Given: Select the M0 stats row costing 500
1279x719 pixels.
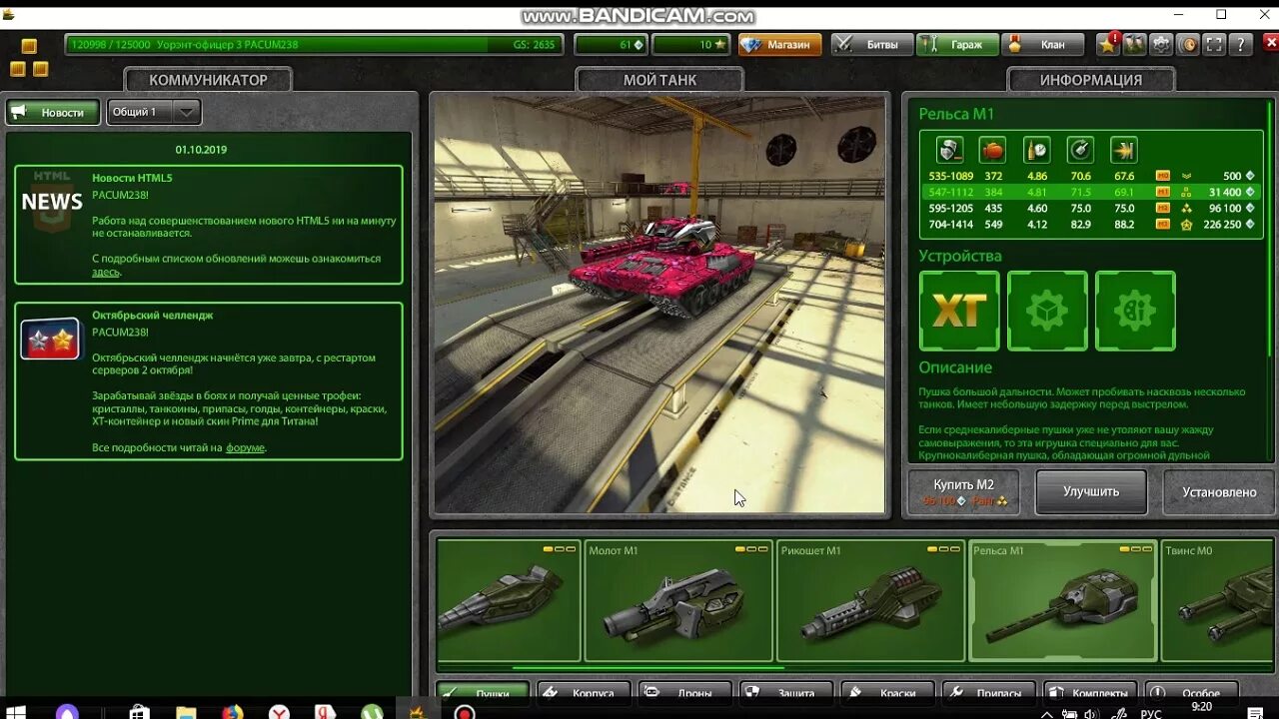Looking at the screenshot, I should coord(1091,176).
